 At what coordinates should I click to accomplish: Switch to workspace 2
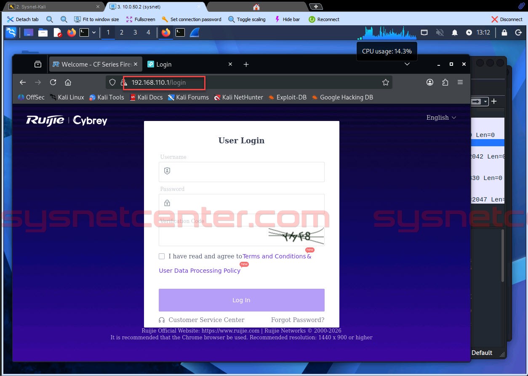(122, 32)
